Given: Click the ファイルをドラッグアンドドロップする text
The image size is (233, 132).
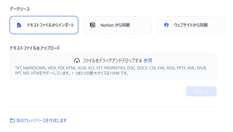Looking at the screenshot, I should point(112,60).
